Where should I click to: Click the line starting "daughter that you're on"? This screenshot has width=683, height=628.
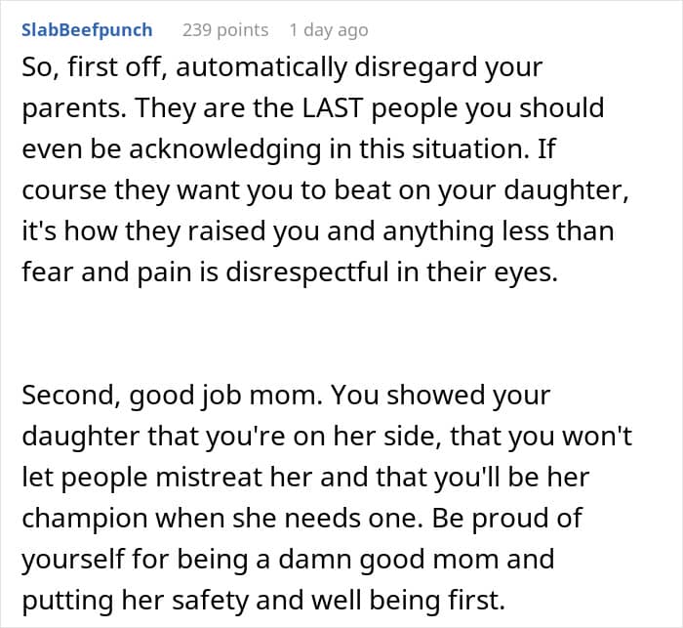[327, 437]
